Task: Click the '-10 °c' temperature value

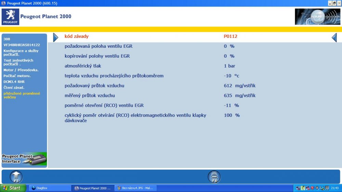Action: pyautogui.click(x=232, y=76)
